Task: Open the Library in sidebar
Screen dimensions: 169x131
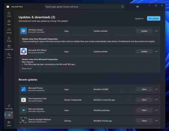Action: (x=9, y=123)
